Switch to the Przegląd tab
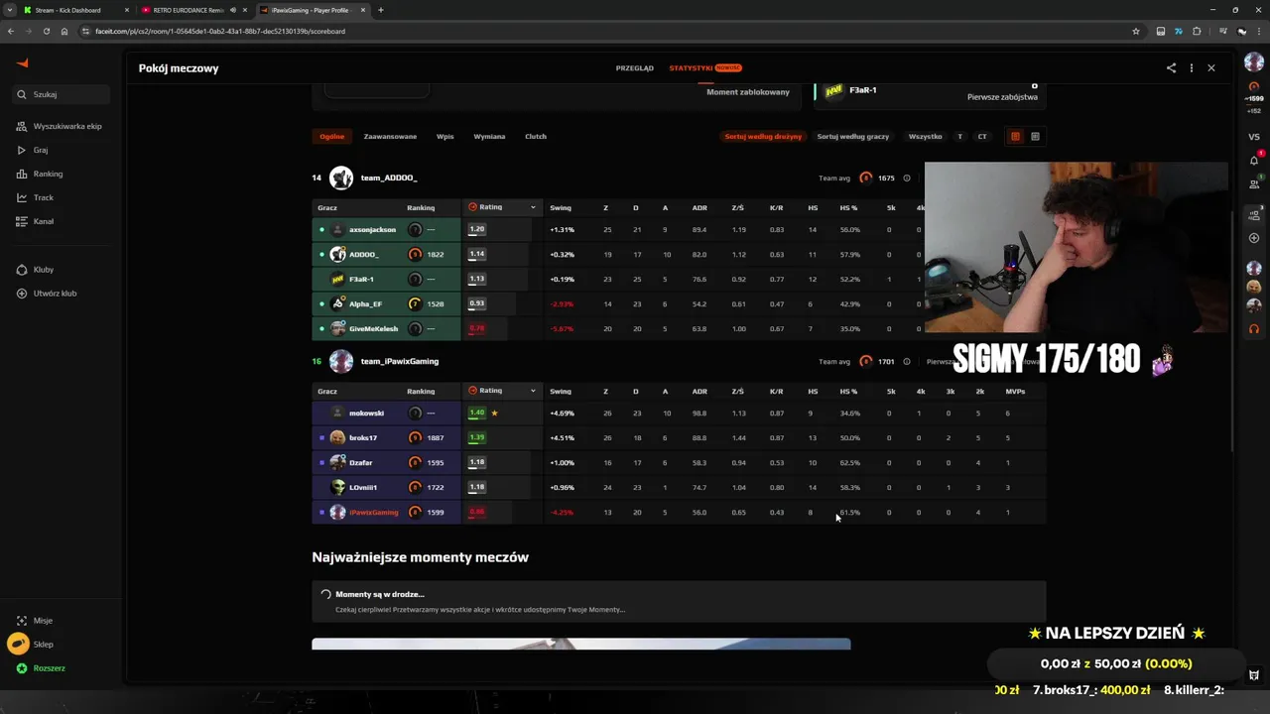 click(634, 68)
